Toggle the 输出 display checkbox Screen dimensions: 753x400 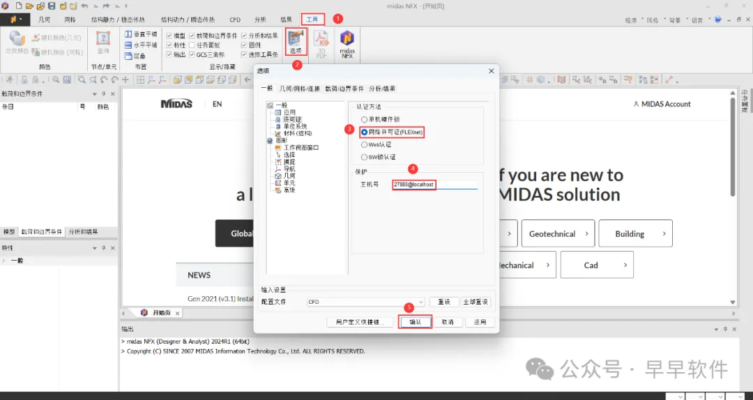coord(169,55)
